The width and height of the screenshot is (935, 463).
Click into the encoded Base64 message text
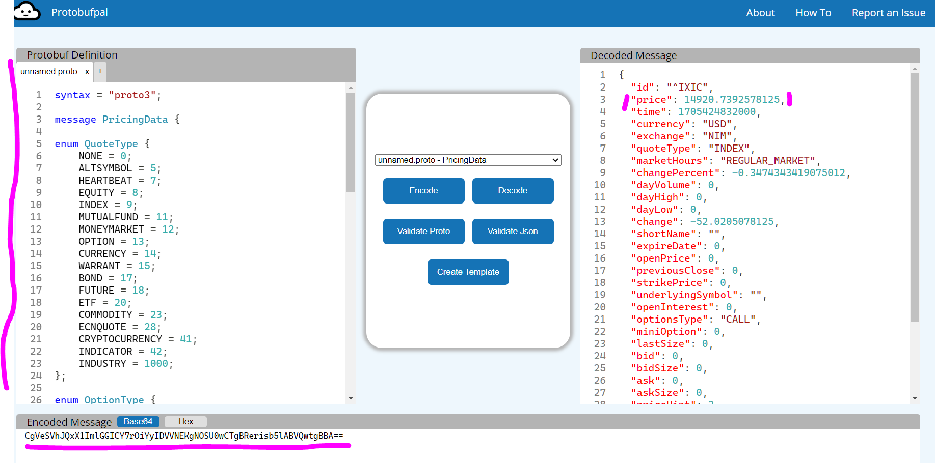(183, 436)
